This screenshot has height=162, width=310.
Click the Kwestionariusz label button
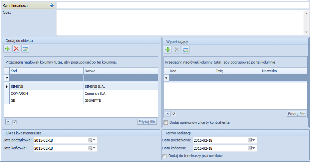28,6
